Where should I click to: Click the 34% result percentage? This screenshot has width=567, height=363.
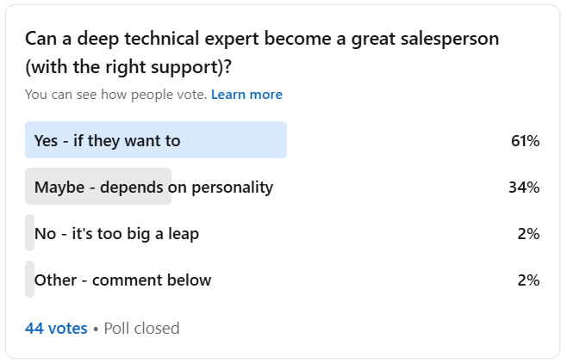tap(524, 188)
